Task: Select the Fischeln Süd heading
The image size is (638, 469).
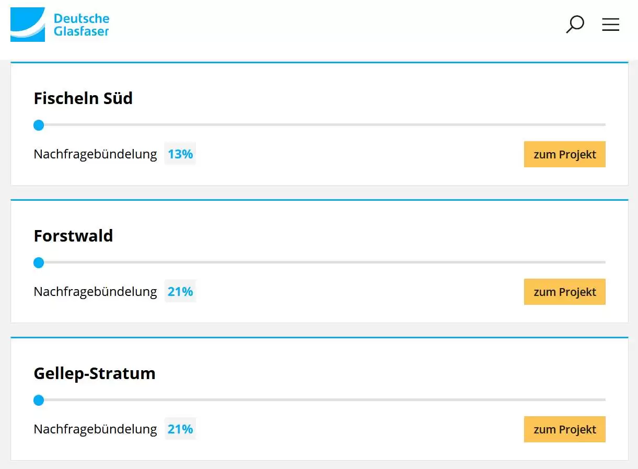Action: 83,98
